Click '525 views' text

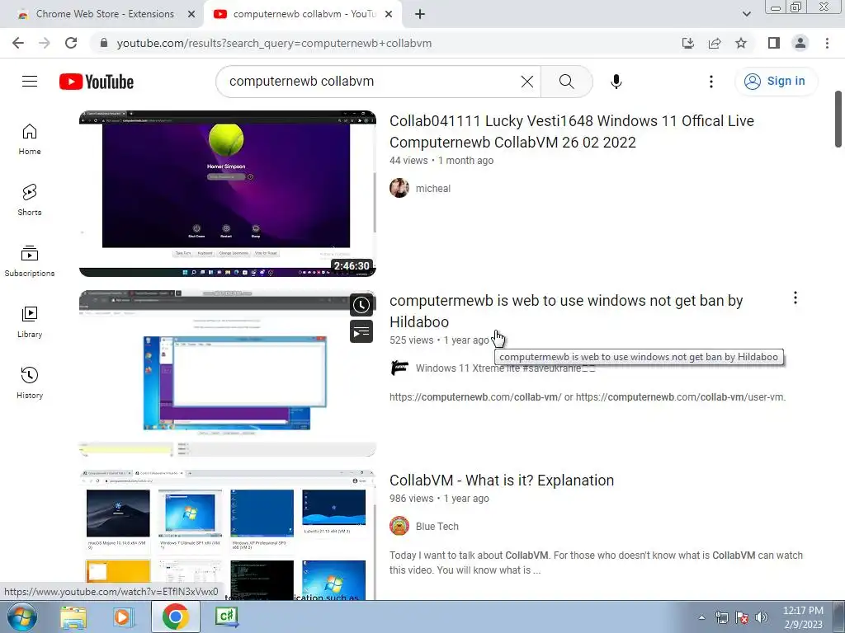tap(411, 340)
